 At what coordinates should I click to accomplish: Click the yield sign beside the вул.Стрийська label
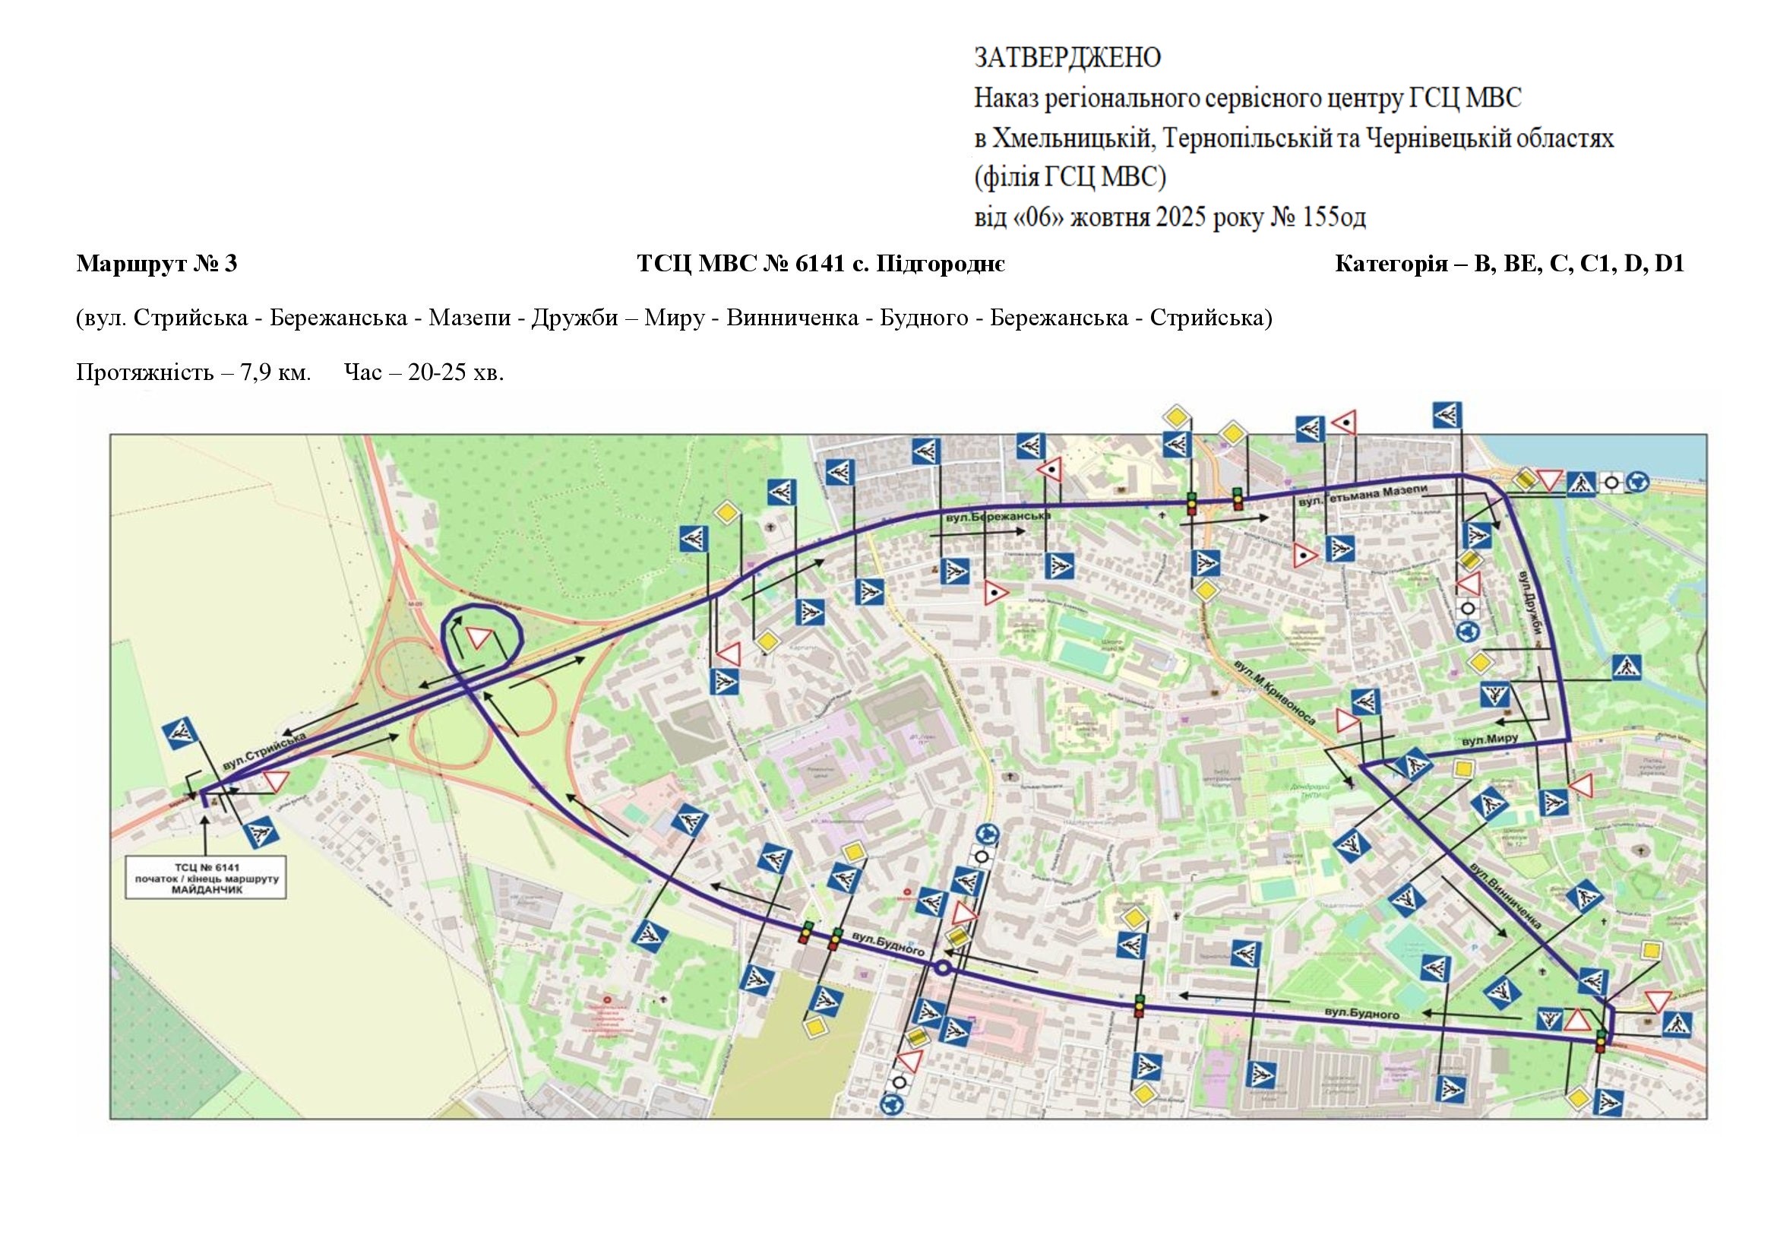[x=275, y=780]
